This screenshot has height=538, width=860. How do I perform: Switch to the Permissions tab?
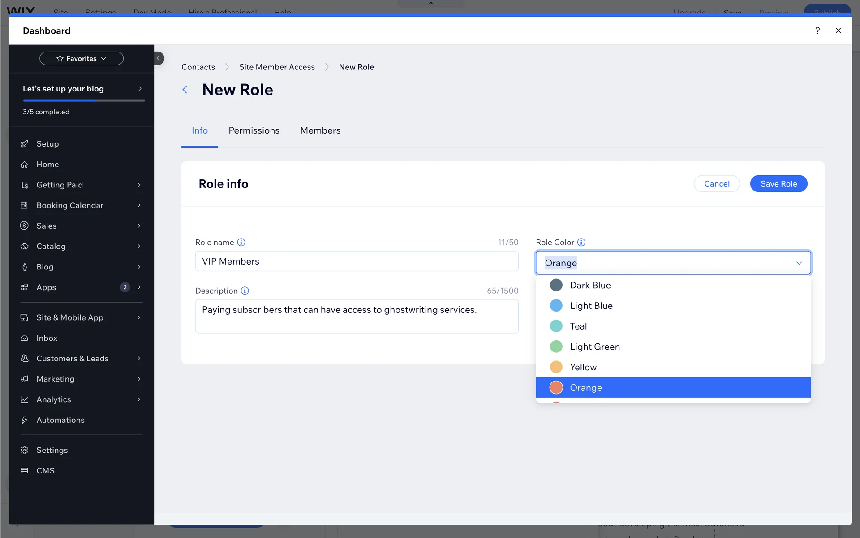click(x=254, y=130)
